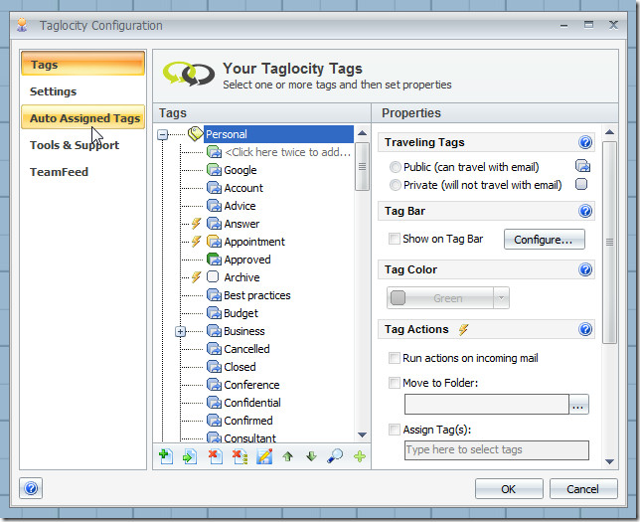Viewport: 640px width, 522px height.
Task: Click the tag color swatch preview
Action: point(398,297)
